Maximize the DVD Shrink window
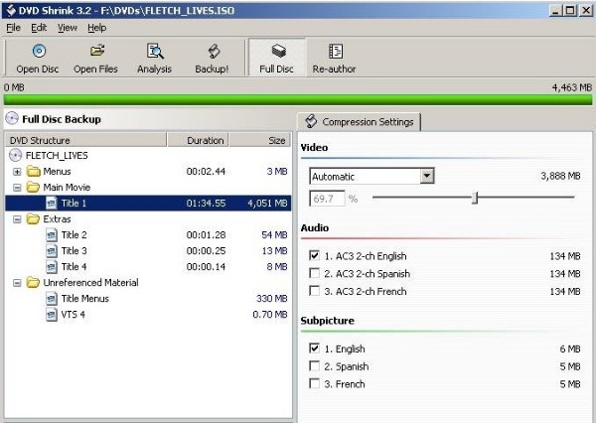The width and height of the screenshot is (596, 423). [570, 10]
